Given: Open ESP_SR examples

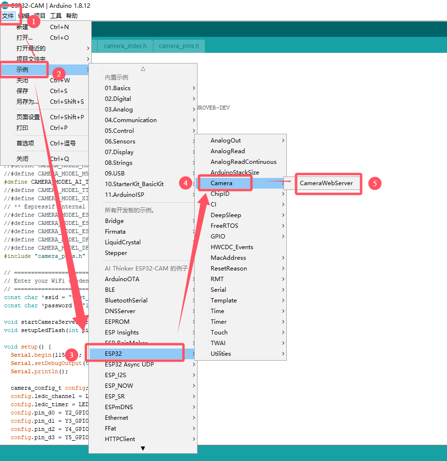Looking at the screenshot, I should click(x=143, y=397).
